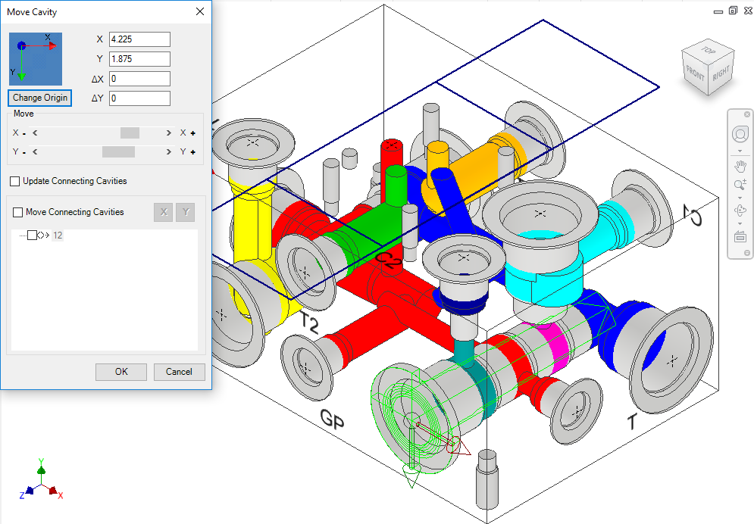The width and height of the screenshot is (754, 524).
Task: Click the FRONT face of ViewCube
Action: pyautogui.click(x=695, y=73)
